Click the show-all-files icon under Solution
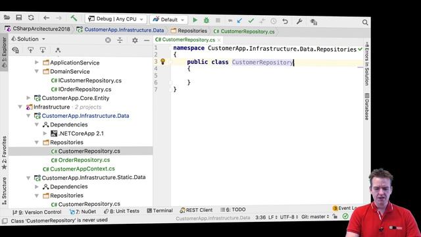Viewport: 421px width, 237px height. (16, 50)
